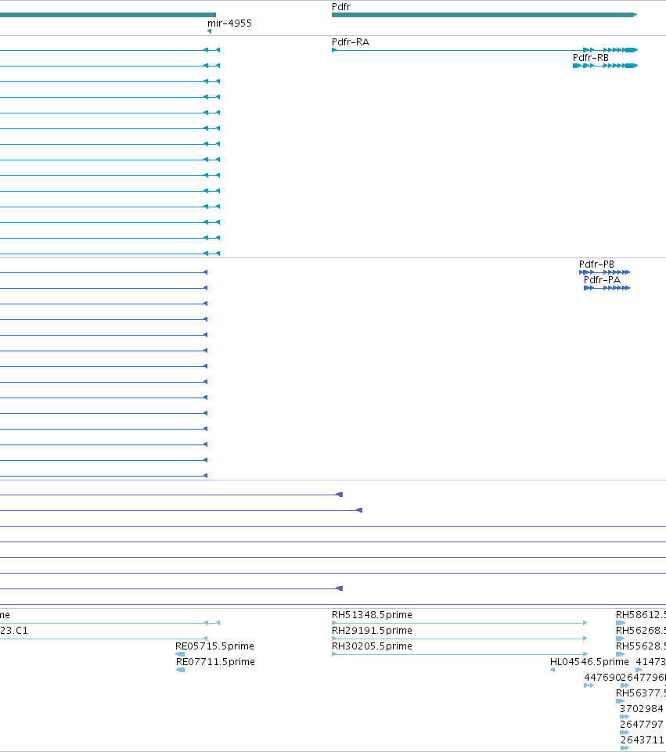Click the Pdfr gene label

pyautogui.click(x=341, y=7)
